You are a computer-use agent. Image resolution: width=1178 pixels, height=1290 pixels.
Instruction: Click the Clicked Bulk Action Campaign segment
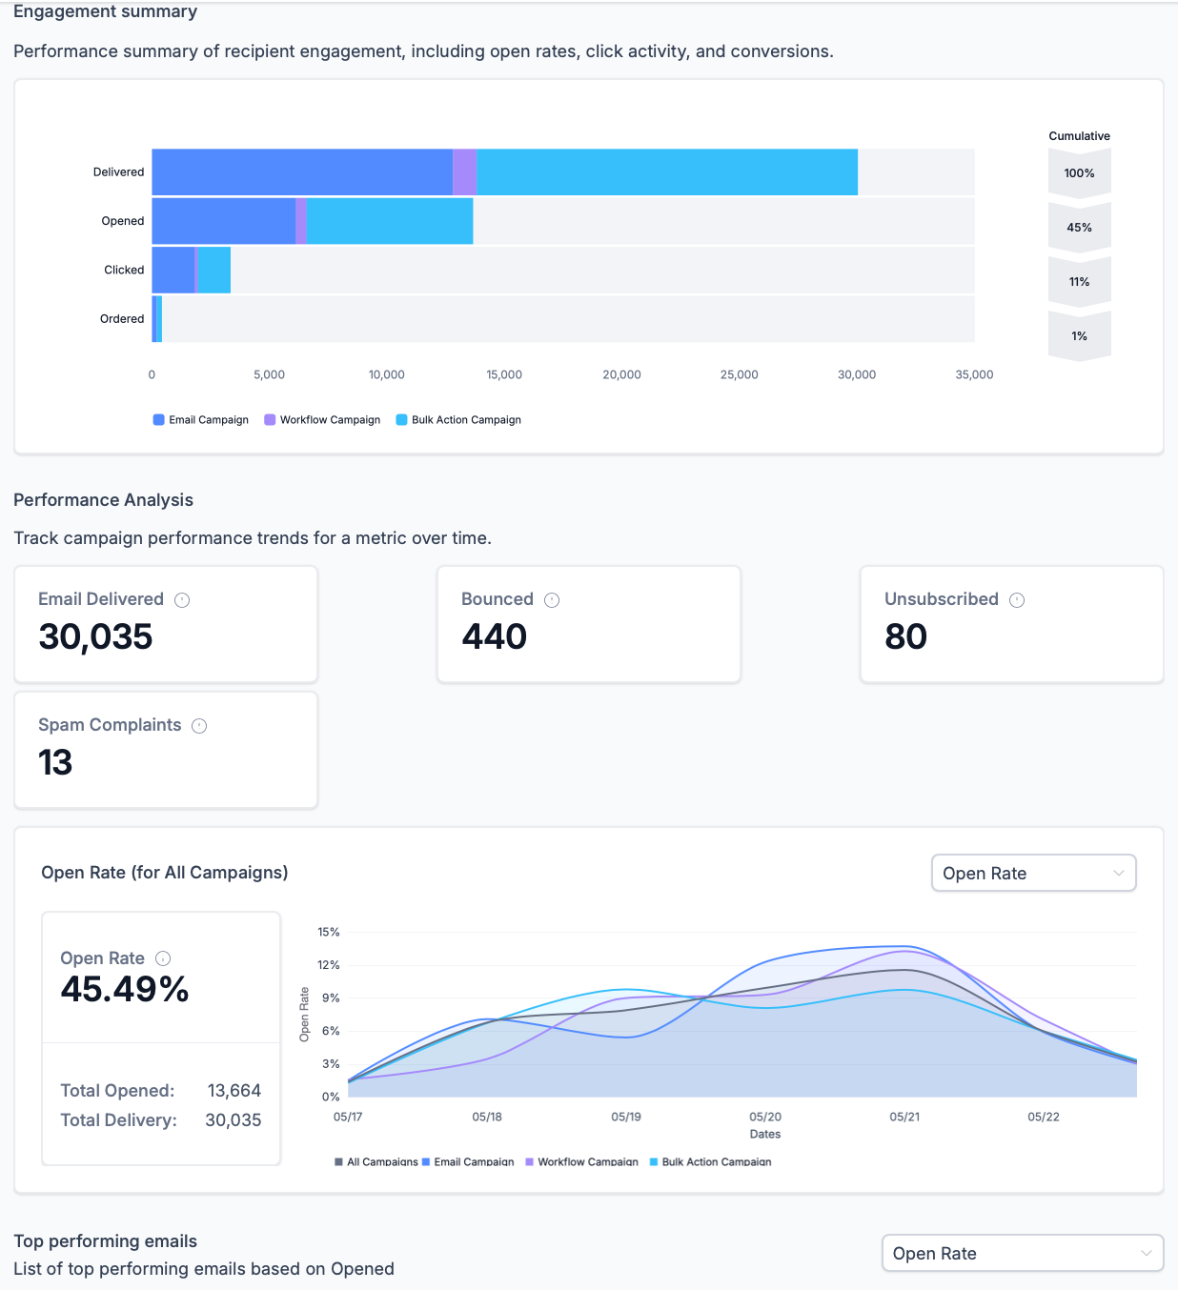point(214,270)
